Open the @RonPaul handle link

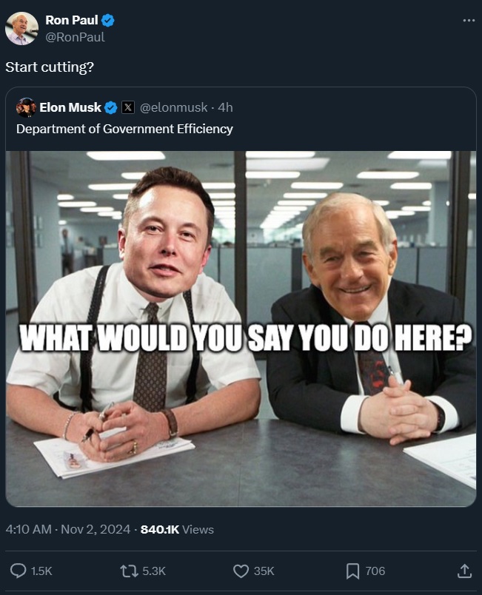pos(75,37)
